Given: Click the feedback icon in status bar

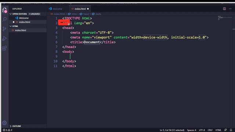Looking at the screenshot, I should coord(225,130).
